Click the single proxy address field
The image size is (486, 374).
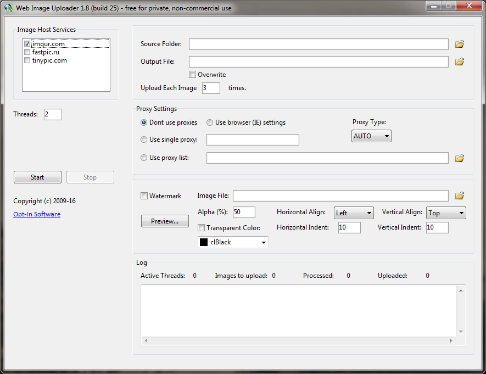pyautogui.click(x=253, y=139)
